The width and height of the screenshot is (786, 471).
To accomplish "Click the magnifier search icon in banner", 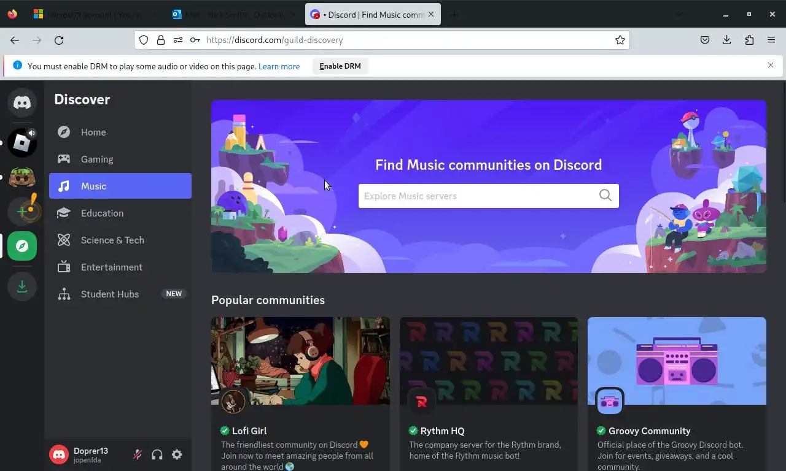I will [x=605, y=196].
